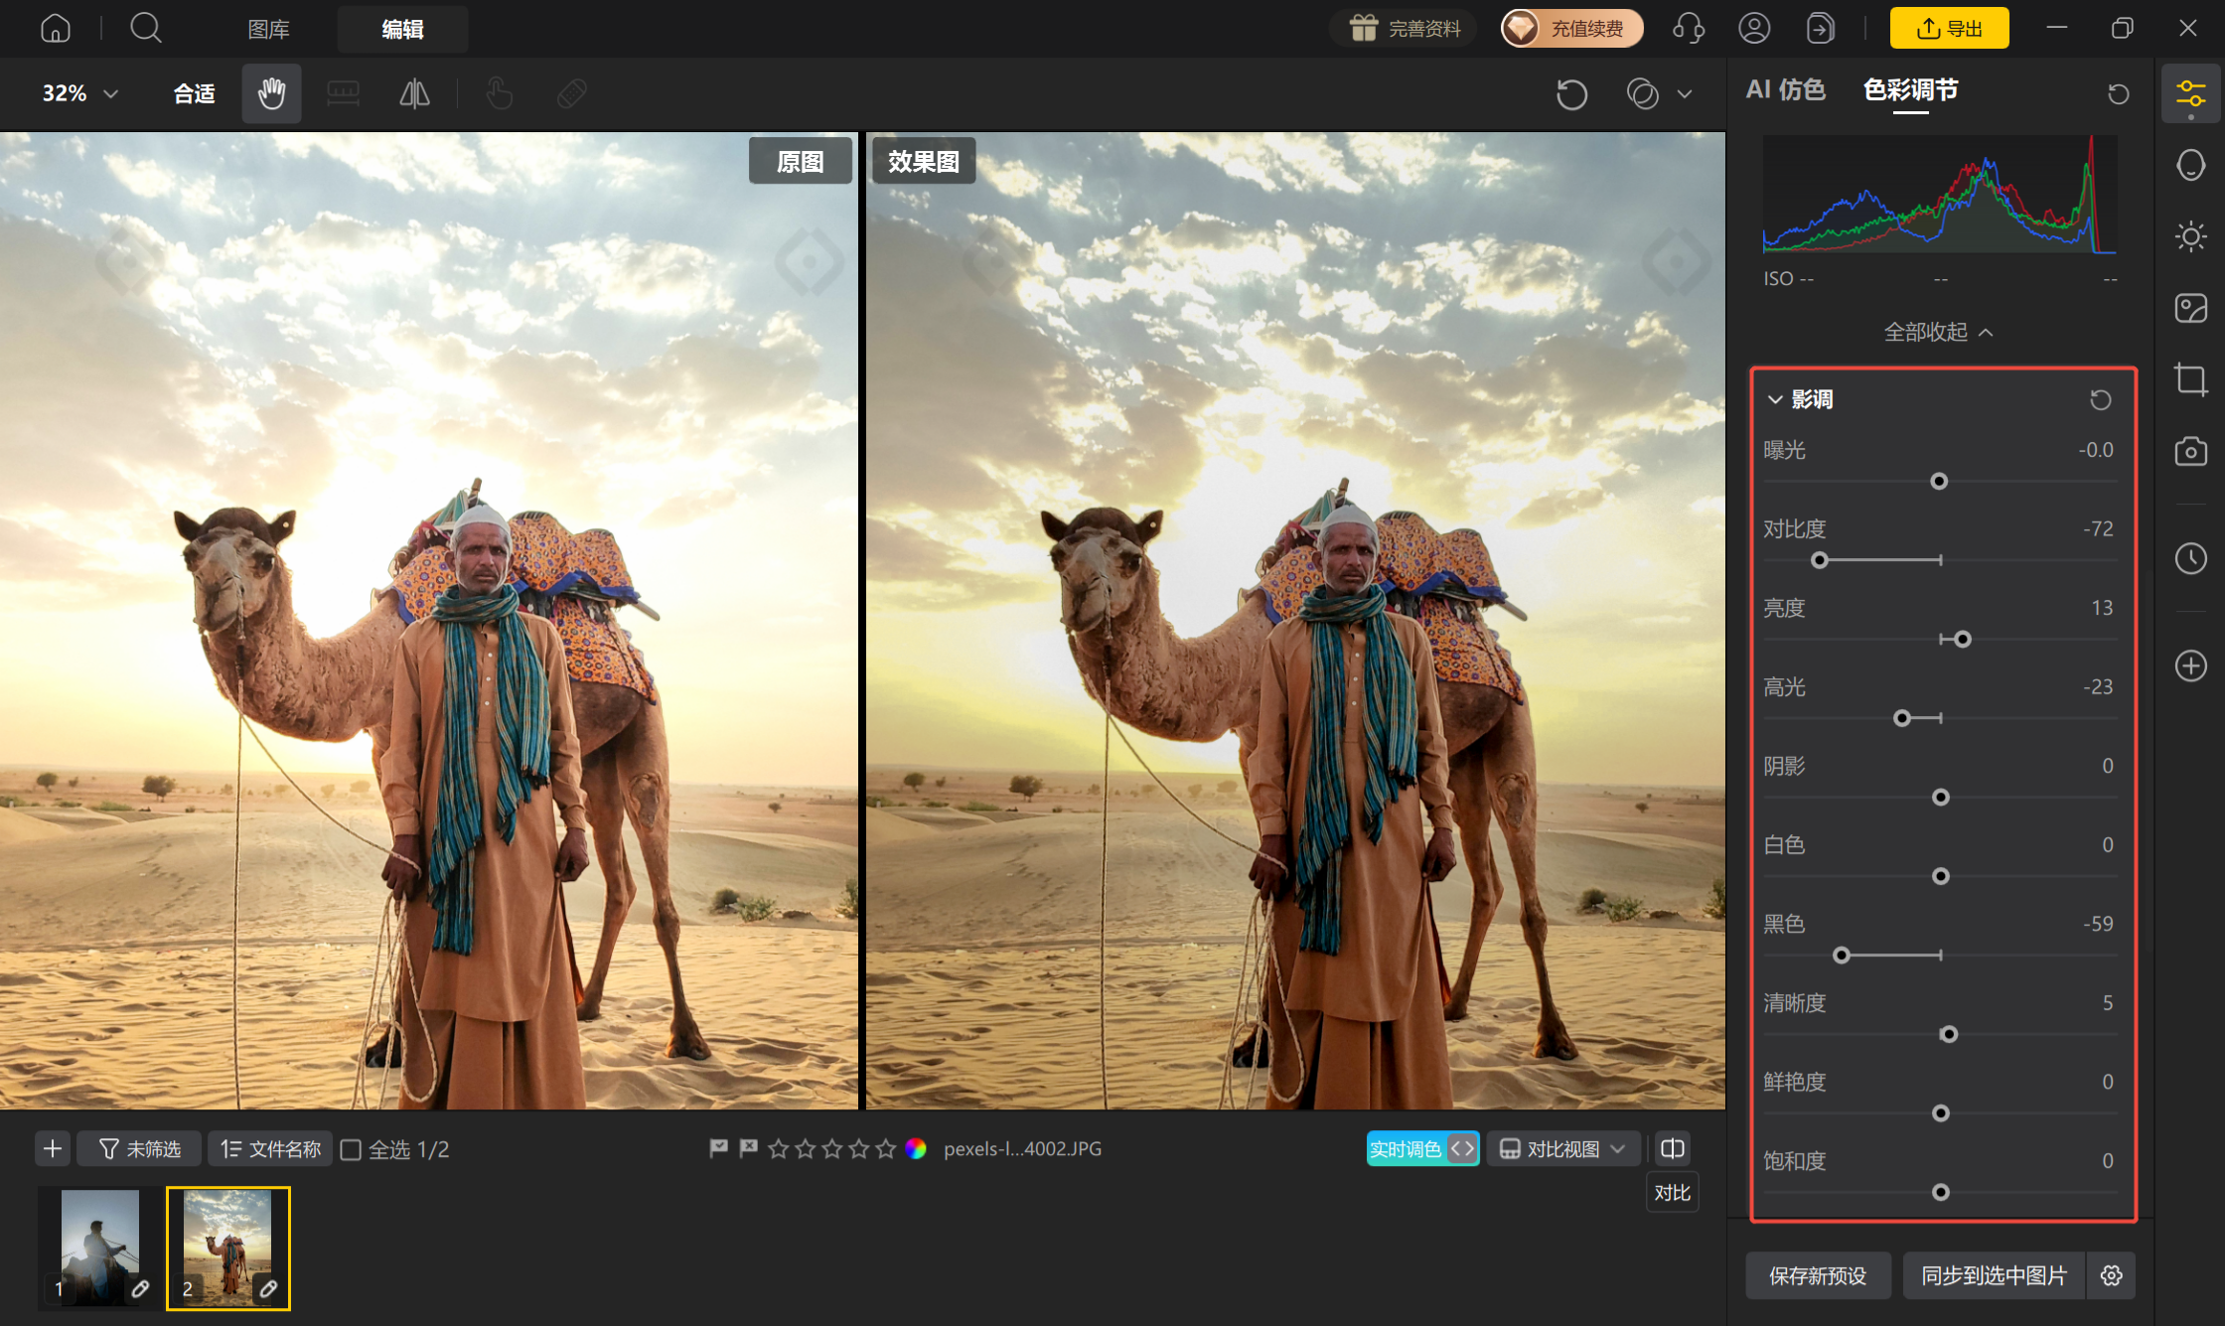Reset the 影调 section adjustments
The width and height of the screenshot is (2225, 1326).
pos(2100,399)
